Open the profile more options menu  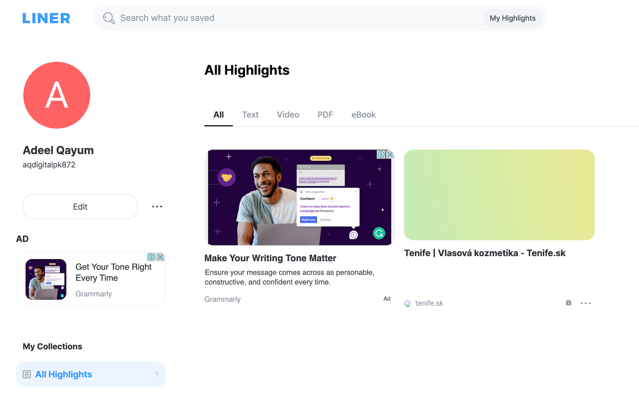[157, 207]
